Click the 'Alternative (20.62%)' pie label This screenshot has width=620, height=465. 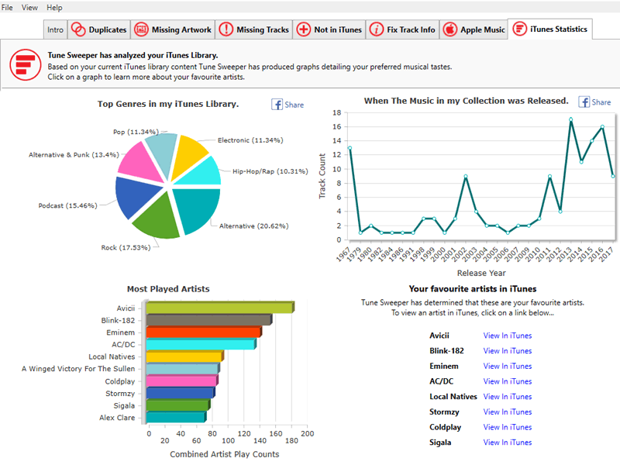tap(254, 226)
